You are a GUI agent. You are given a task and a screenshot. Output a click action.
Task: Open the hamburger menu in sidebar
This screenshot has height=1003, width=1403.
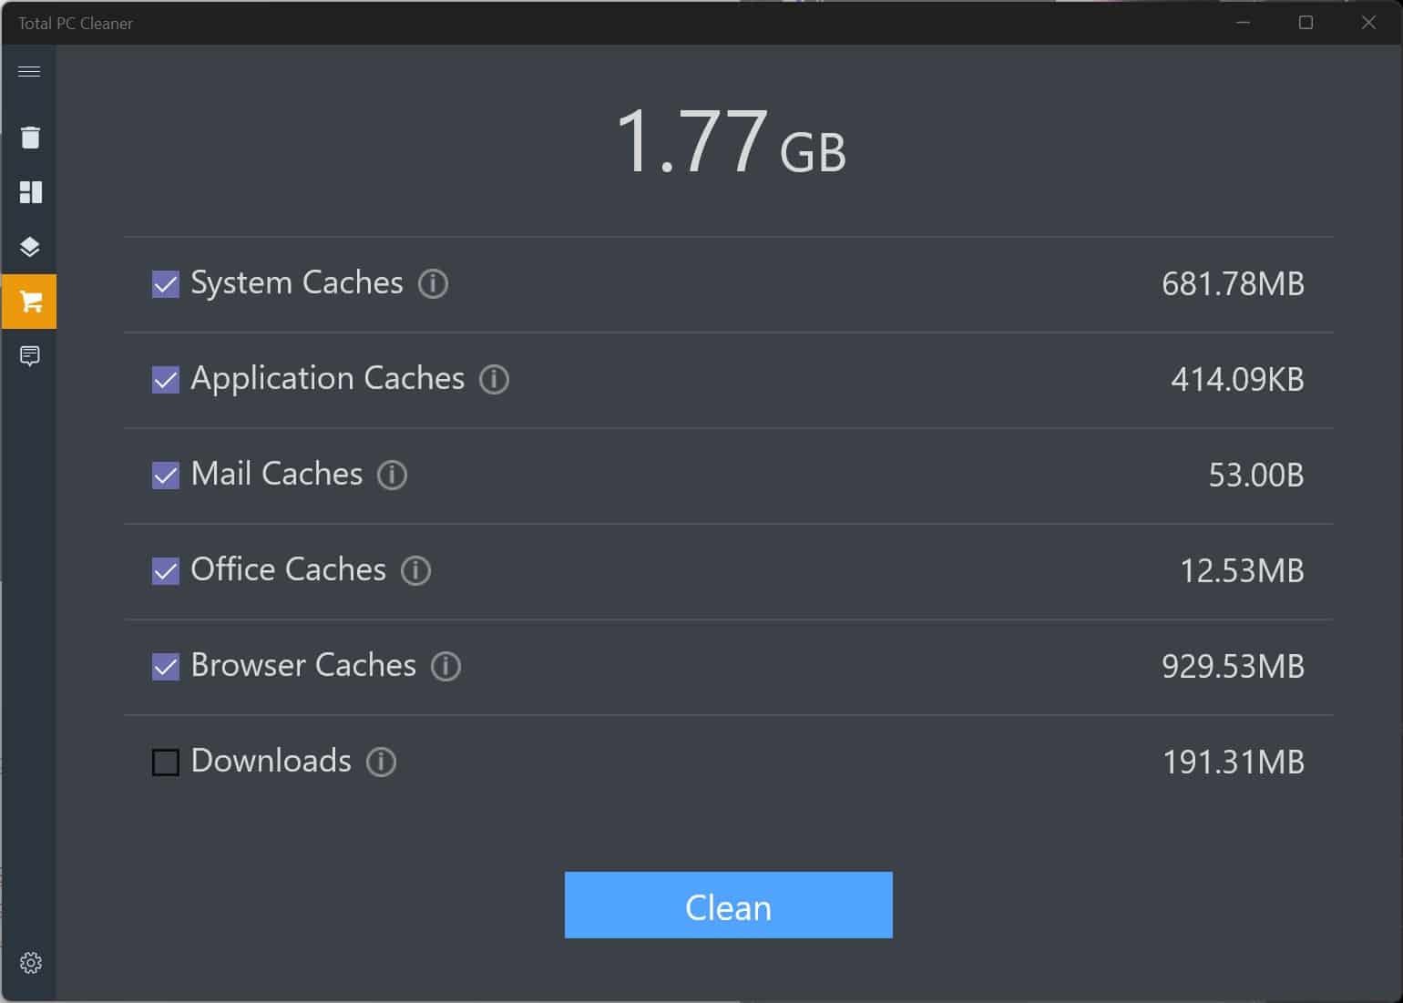tap(29, 72)
